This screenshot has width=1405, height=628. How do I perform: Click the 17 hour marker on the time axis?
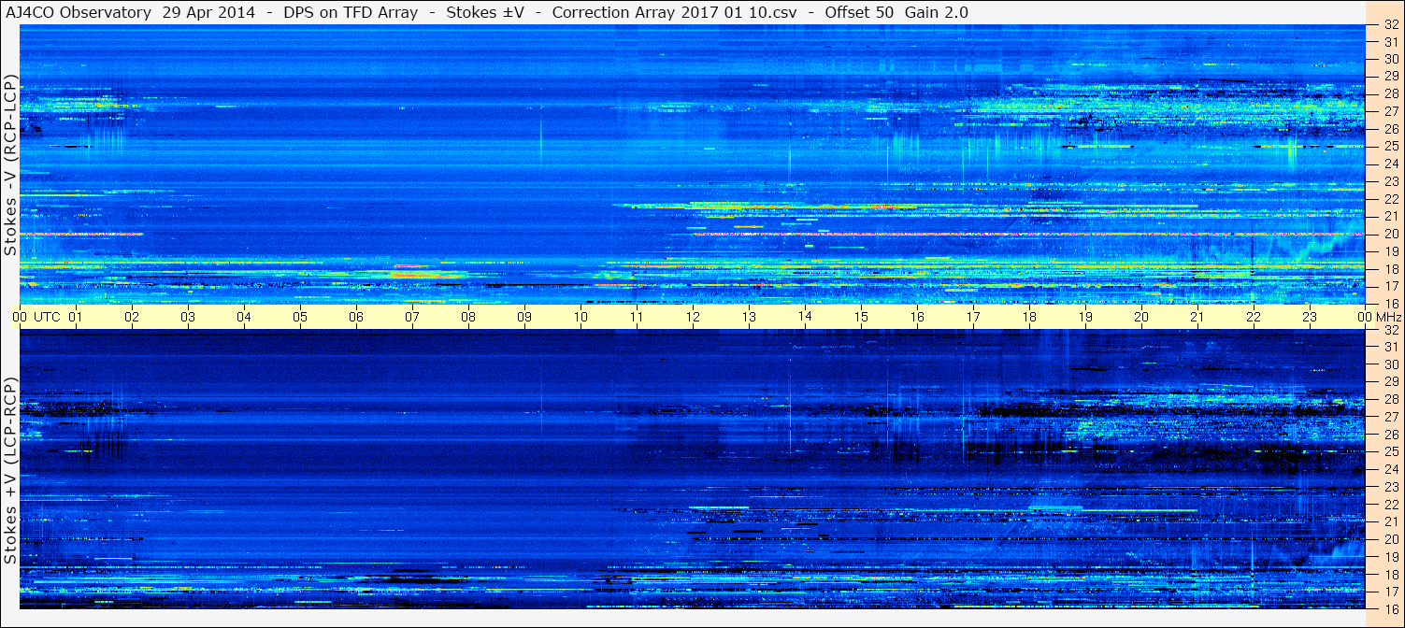click(x=973, y=317)
